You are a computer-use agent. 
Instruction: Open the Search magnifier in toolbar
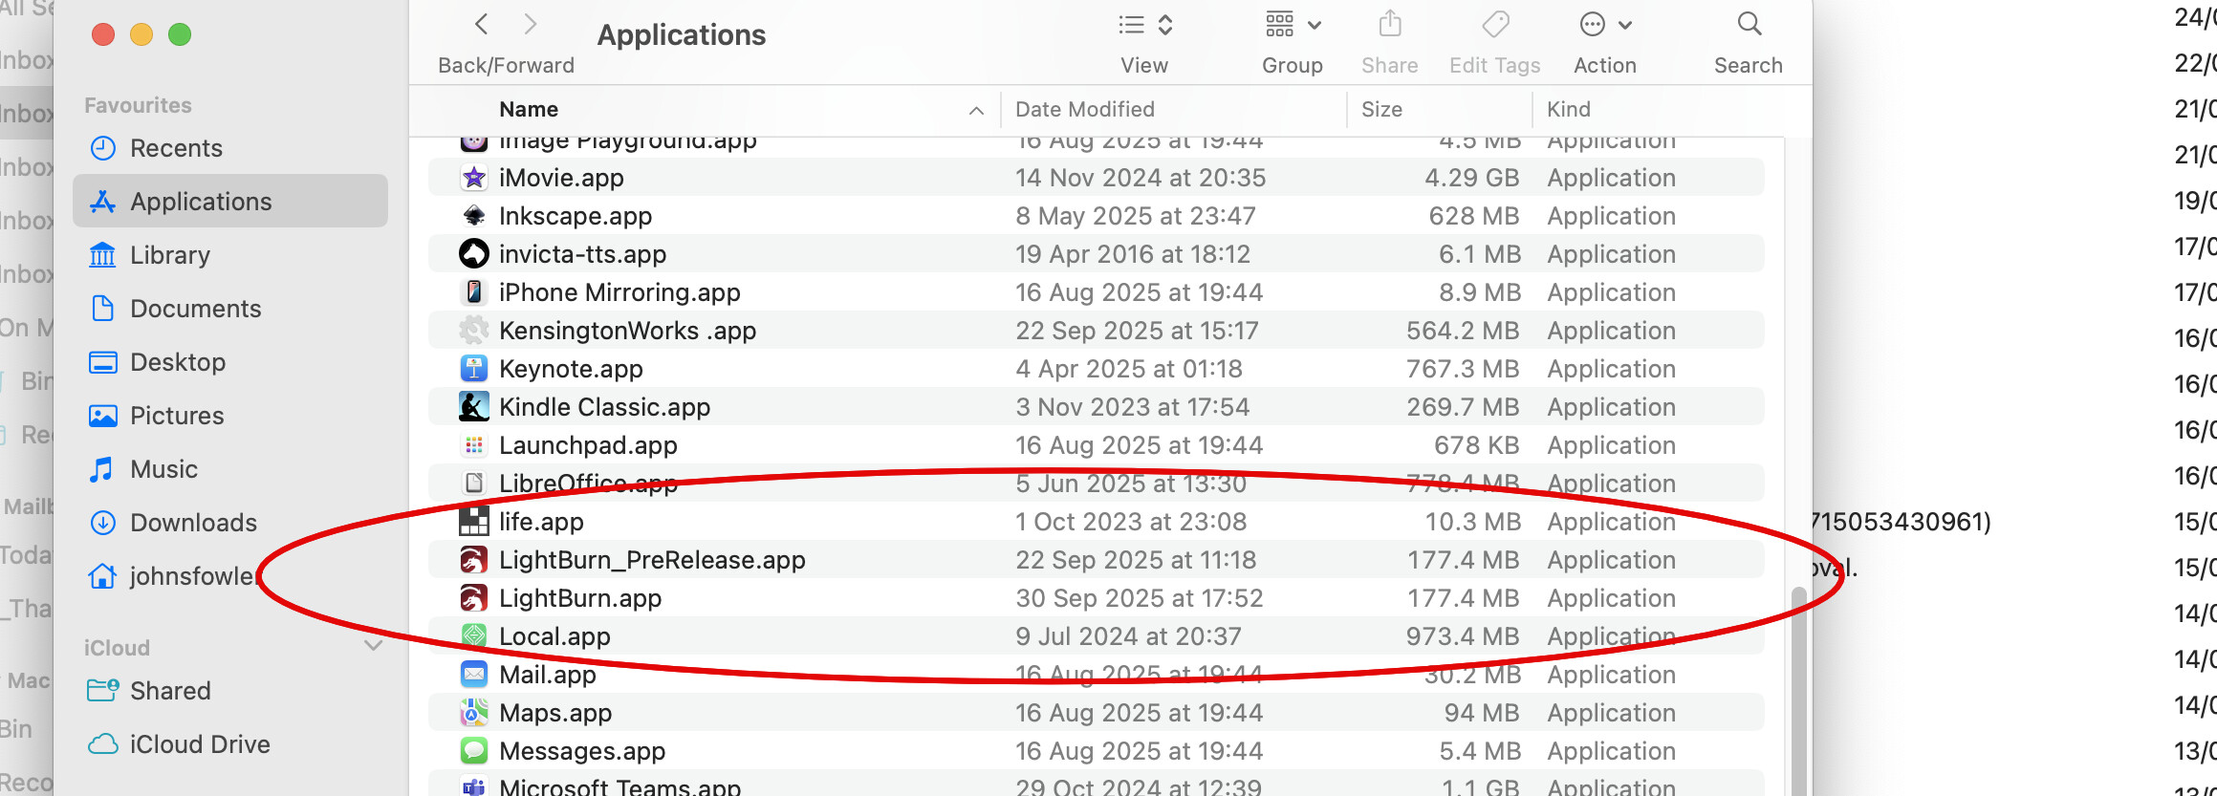pos(1749,25)
